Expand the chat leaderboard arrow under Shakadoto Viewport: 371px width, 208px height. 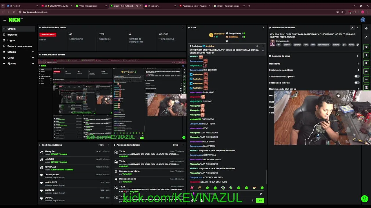[x=227, y=41]
